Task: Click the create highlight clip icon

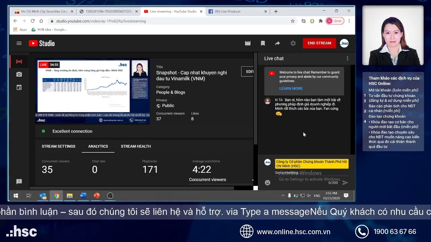Action: [x=248, y=43]
